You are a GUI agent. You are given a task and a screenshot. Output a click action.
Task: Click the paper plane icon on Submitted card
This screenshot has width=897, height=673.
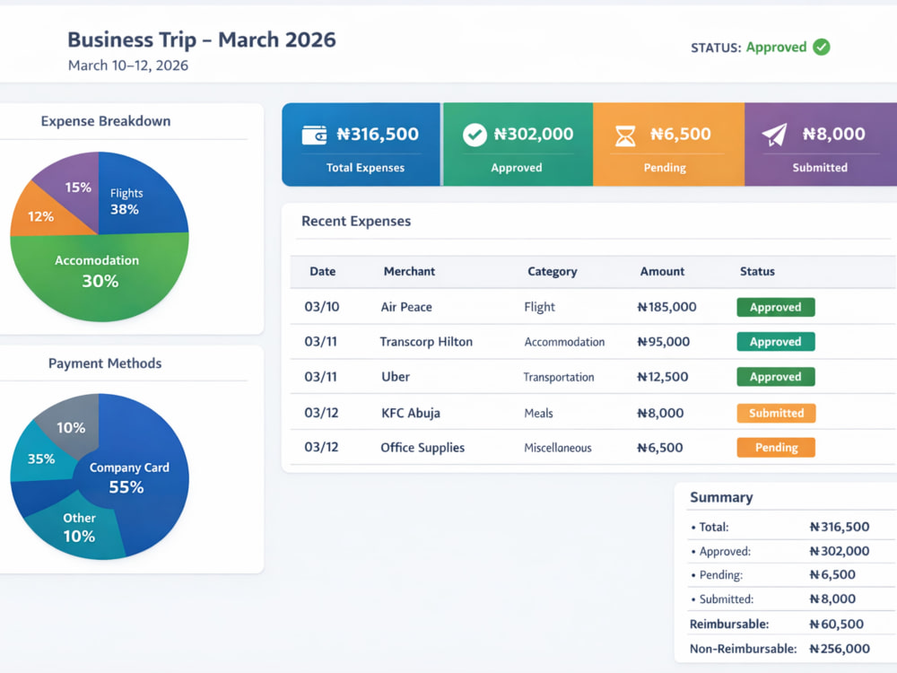[x=775, y=135]
